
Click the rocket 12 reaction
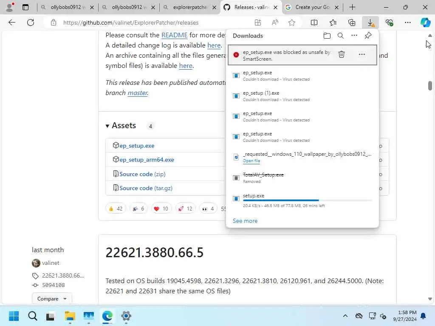click(x=185, y=209)
